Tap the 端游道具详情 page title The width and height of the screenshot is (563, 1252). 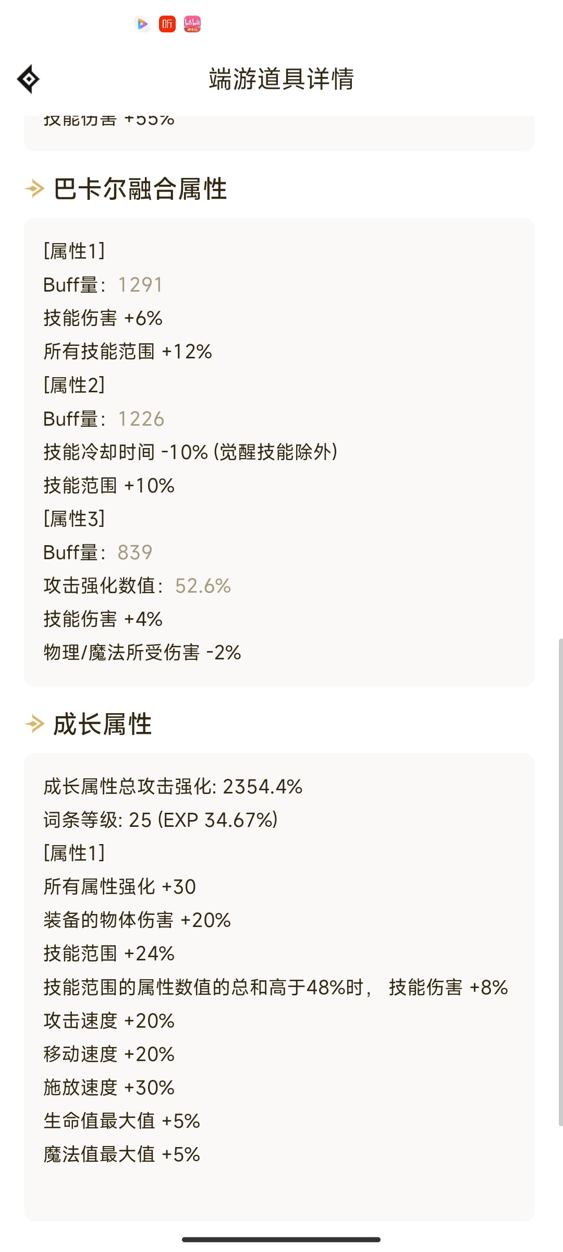tap(281, 79)
